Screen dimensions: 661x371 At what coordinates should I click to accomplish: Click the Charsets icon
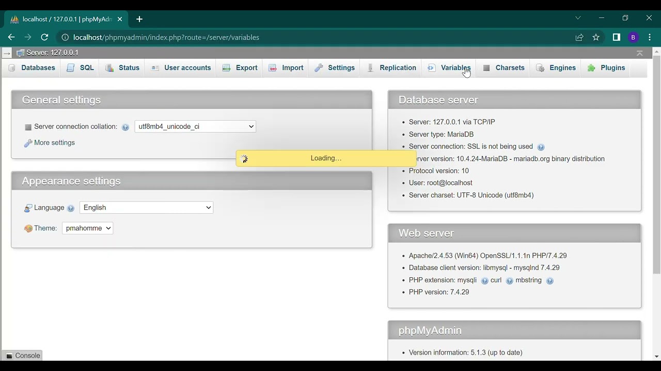pos(486,68)
